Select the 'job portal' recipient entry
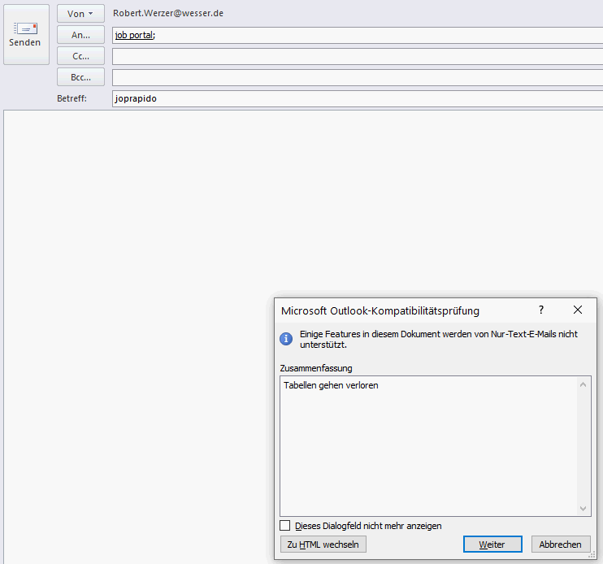 pos(134,36)
